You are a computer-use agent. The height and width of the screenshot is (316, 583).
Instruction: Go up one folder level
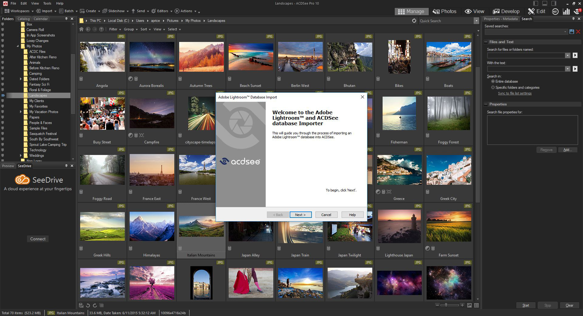[x=101, y=29]
